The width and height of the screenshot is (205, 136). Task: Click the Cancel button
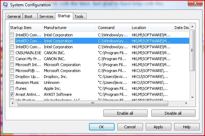coord(130,127)
